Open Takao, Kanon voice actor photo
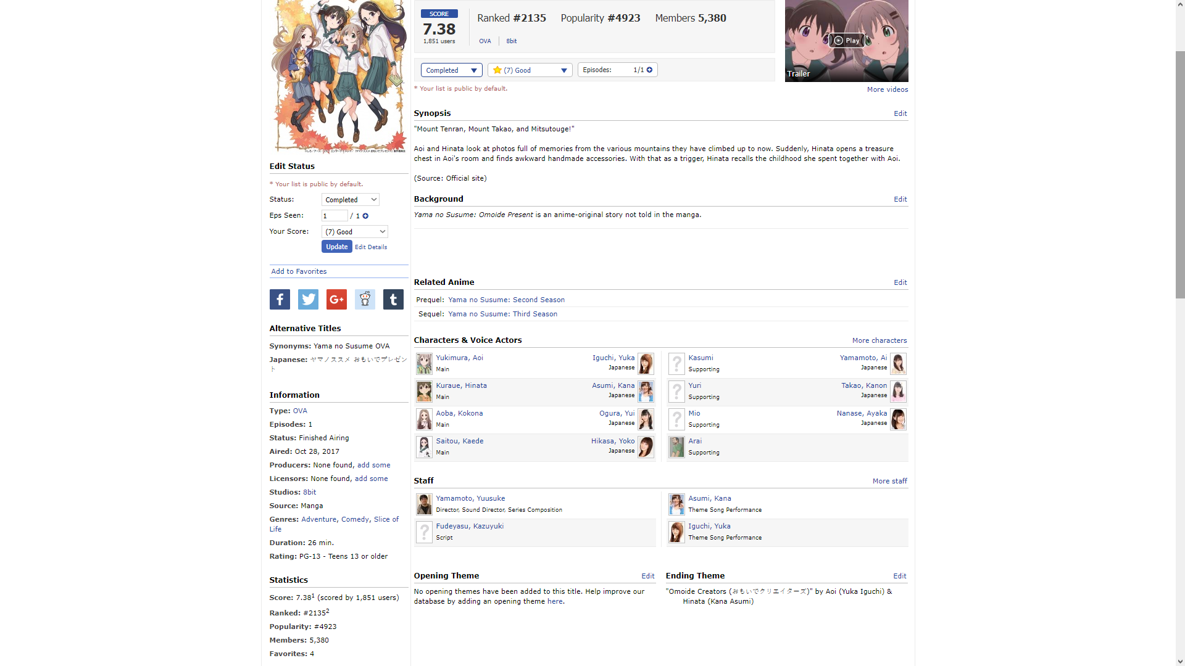 click(898, 392)
